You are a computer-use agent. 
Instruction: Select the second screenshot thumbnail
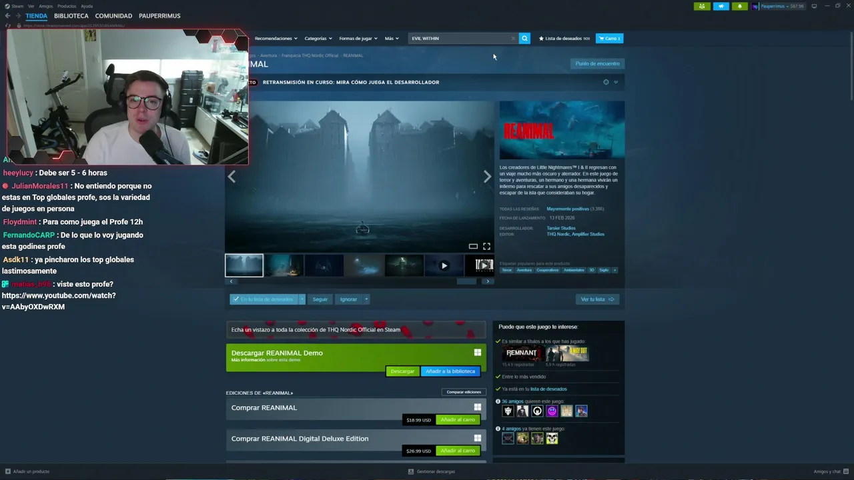(284, 265)
